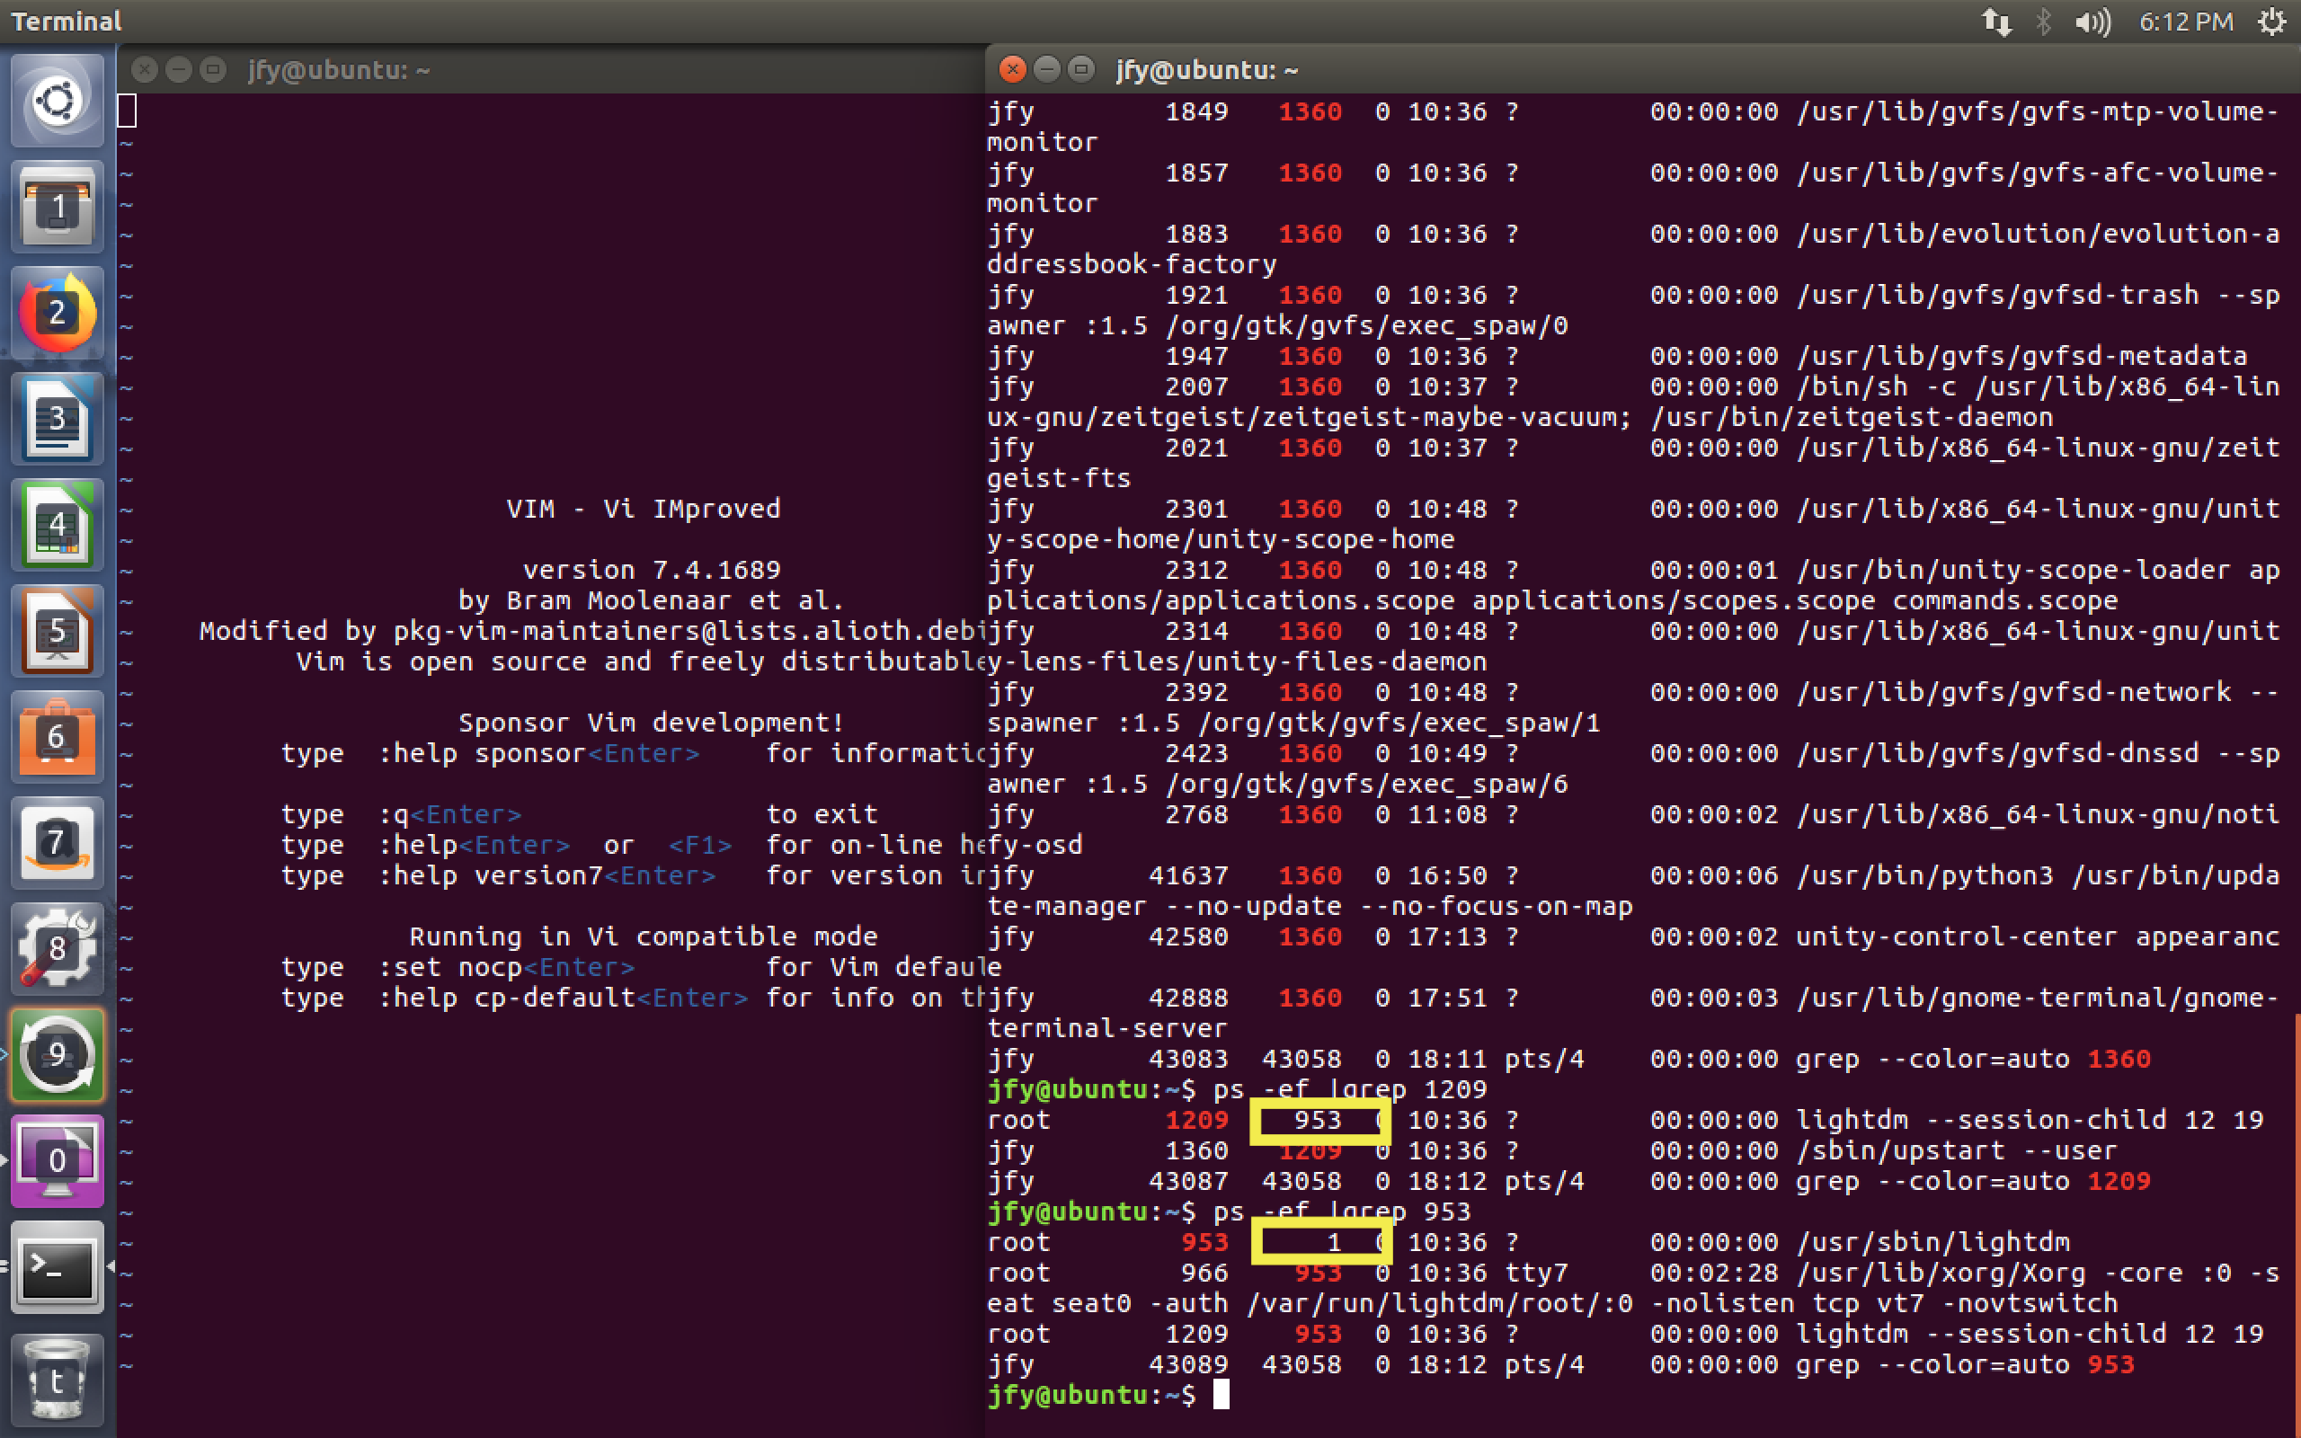The height and width of the screenshot is (1438, 2301).
Task: Click 'Sponsor Vim development!' line
Action: [652, 723]
